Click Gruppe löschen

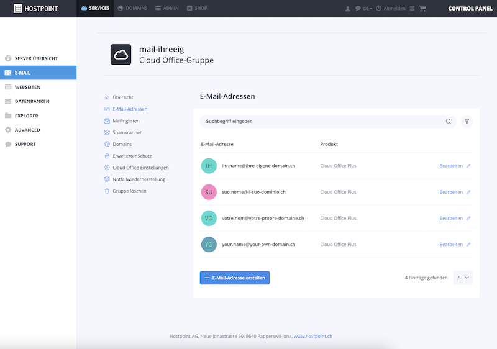click(x=125, y=191)
